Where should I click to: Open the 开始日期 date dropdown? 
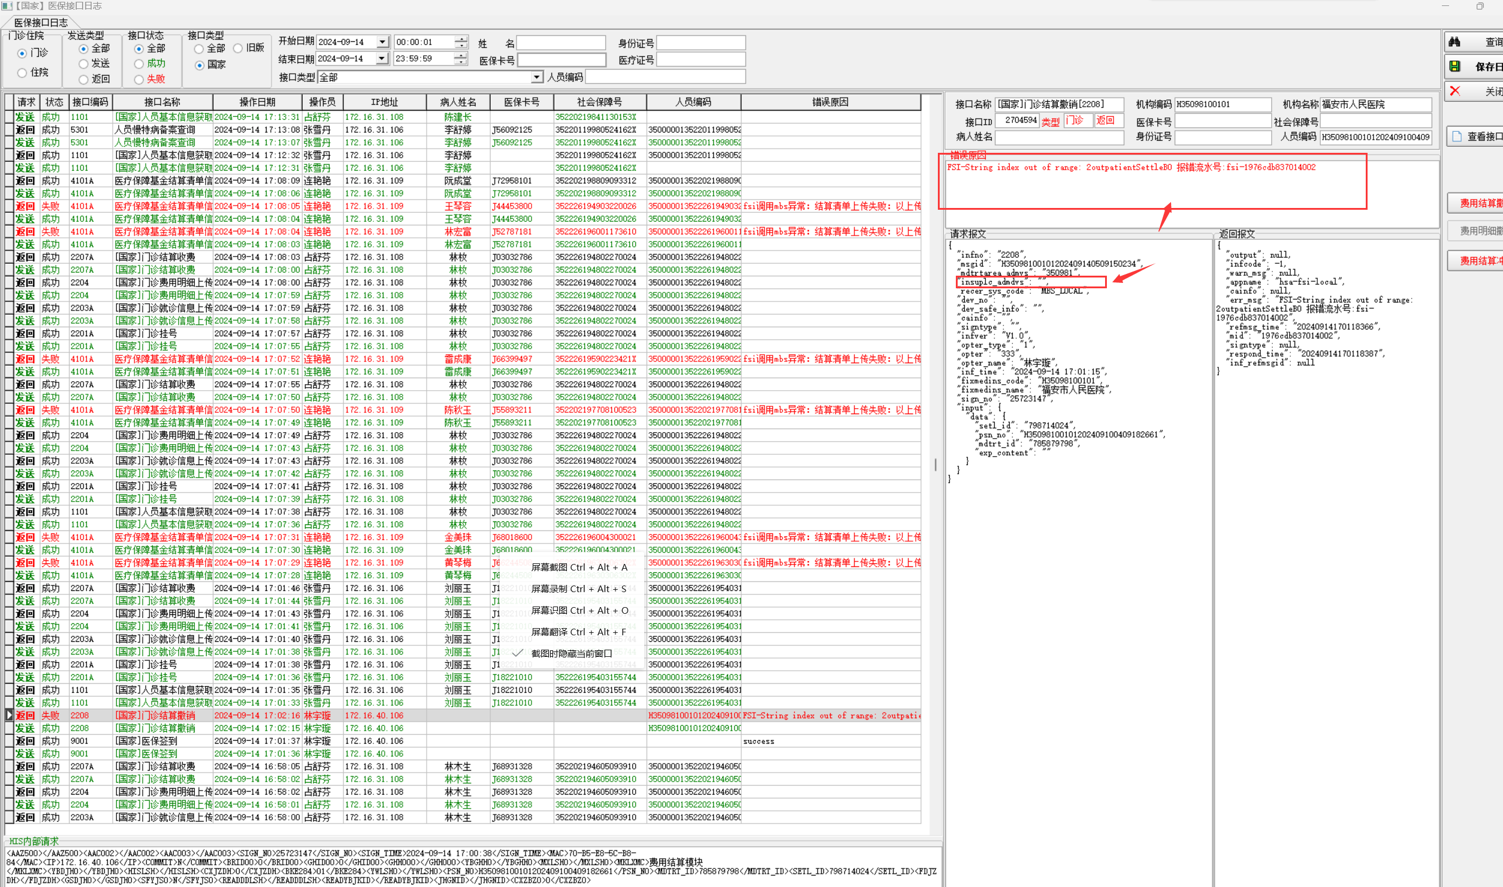(382, 42)
